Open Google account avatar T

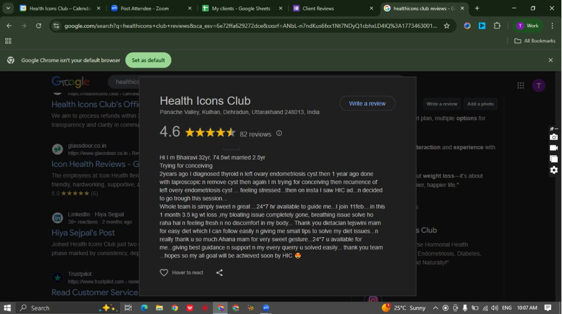538,85
